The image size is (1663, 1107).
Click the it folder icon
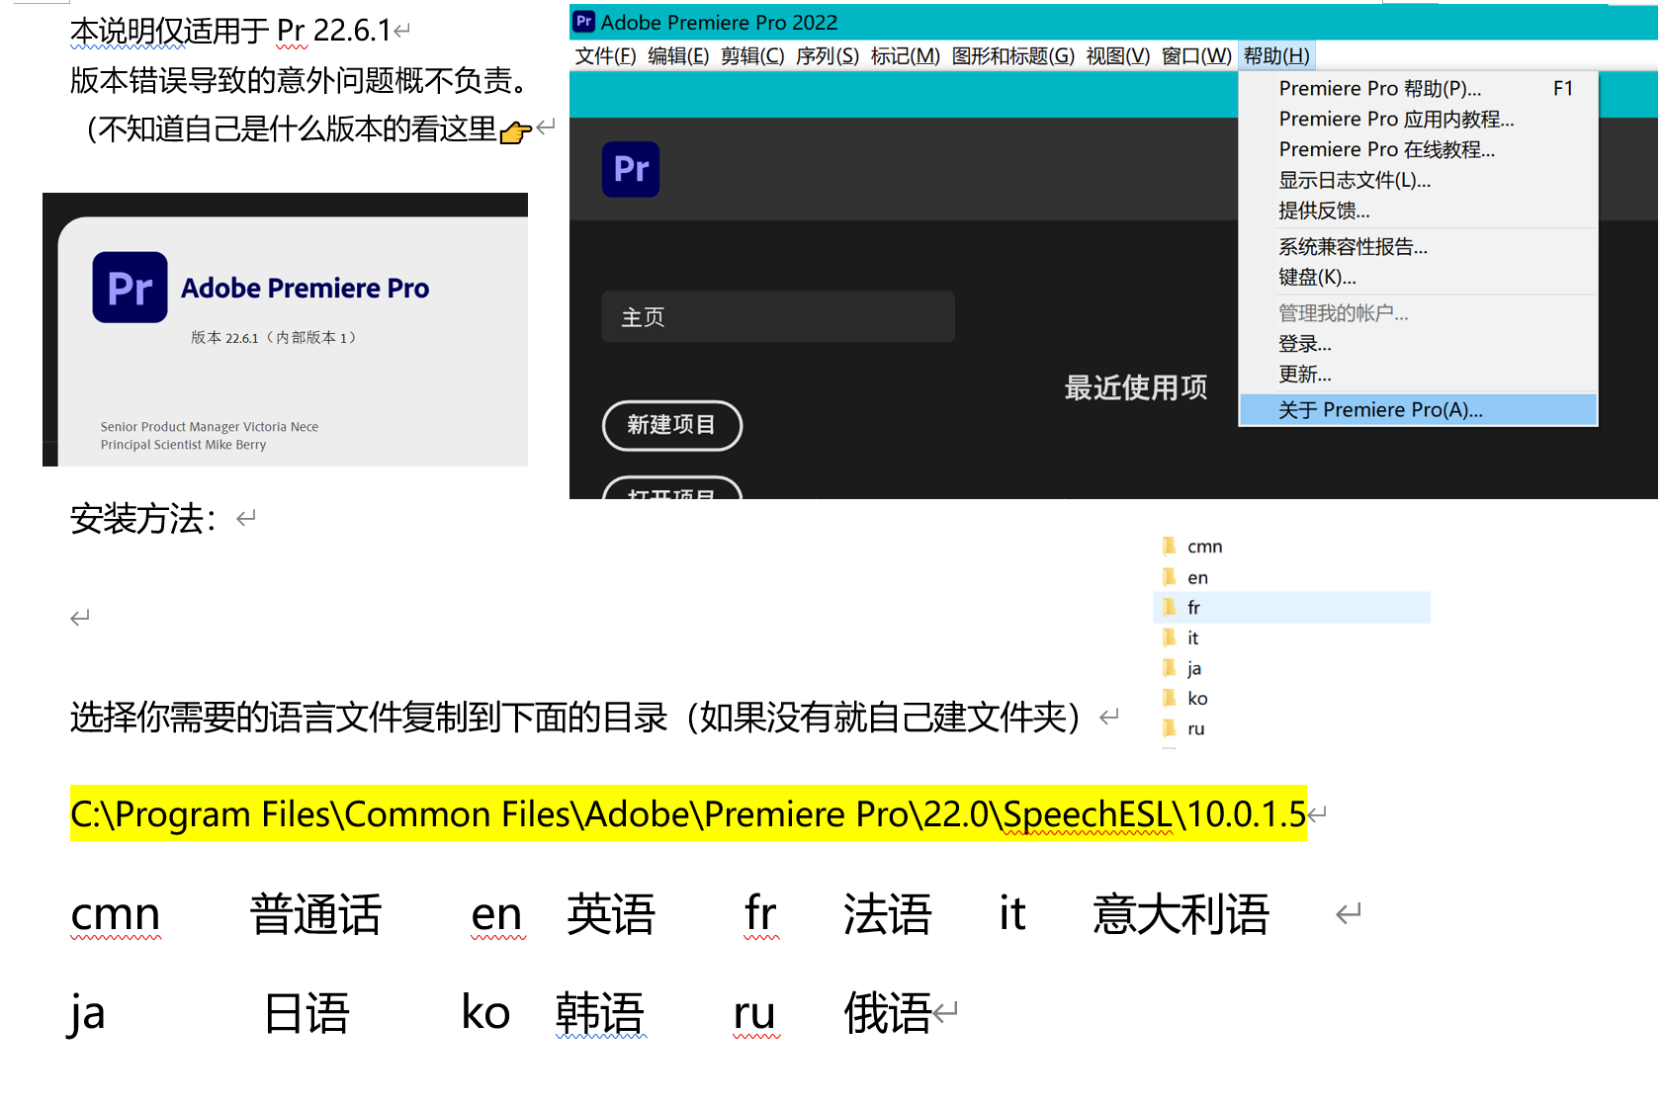tap(1170, 638)
